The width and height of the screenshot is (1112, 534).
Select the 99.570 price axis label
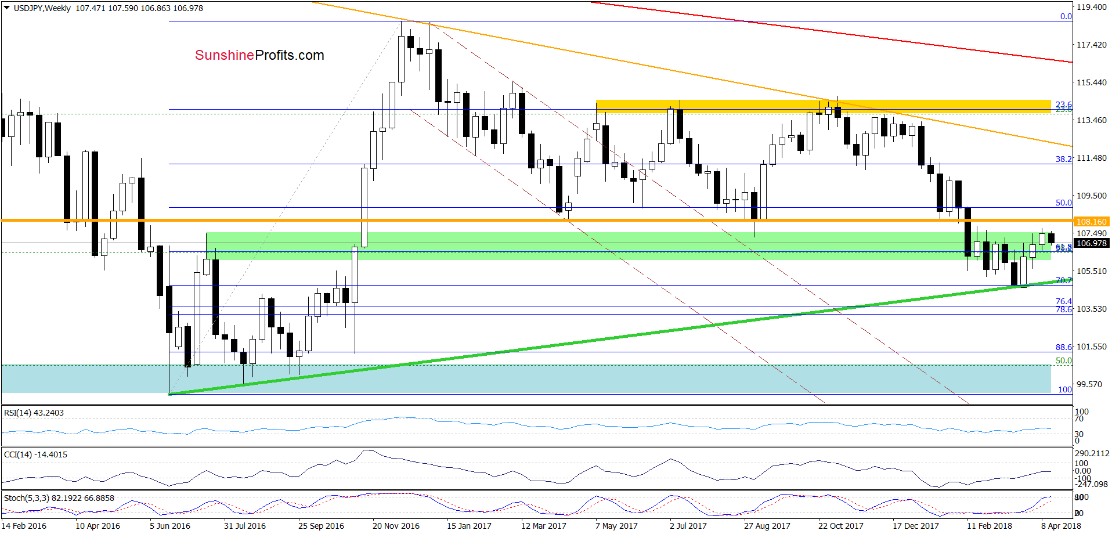click(x=1089, y=384)
